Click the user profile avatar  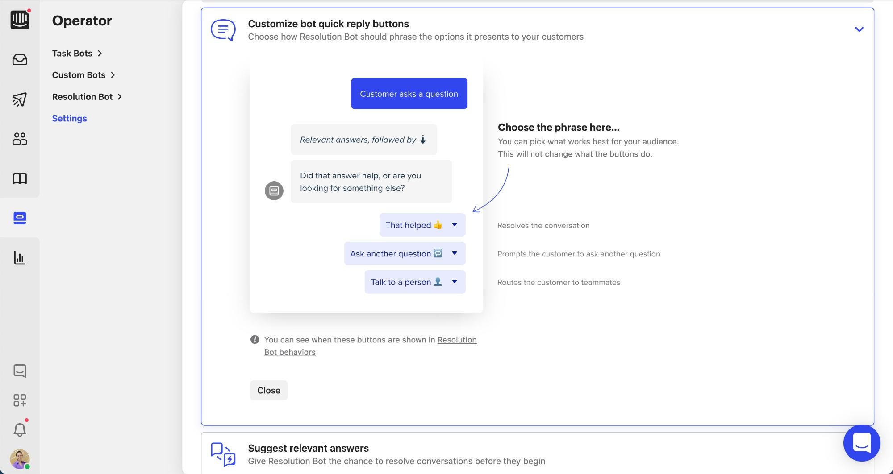pyautogui.click(x=20, y=459)
